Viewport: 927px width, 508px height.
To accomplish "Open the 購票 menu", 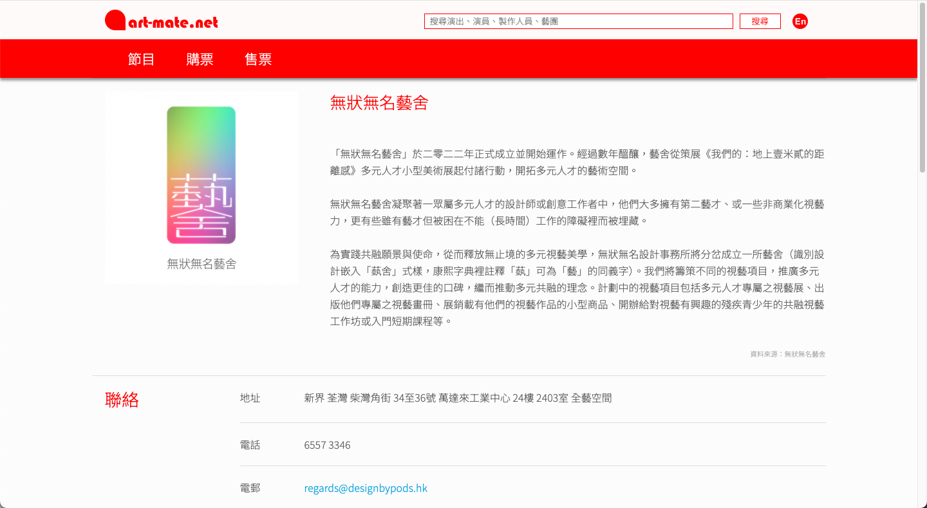I will tap(200, 59).
